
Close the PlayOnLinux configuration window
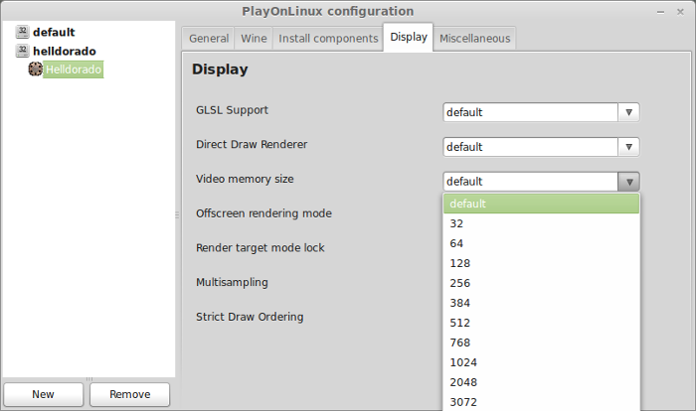pos(680,12)
